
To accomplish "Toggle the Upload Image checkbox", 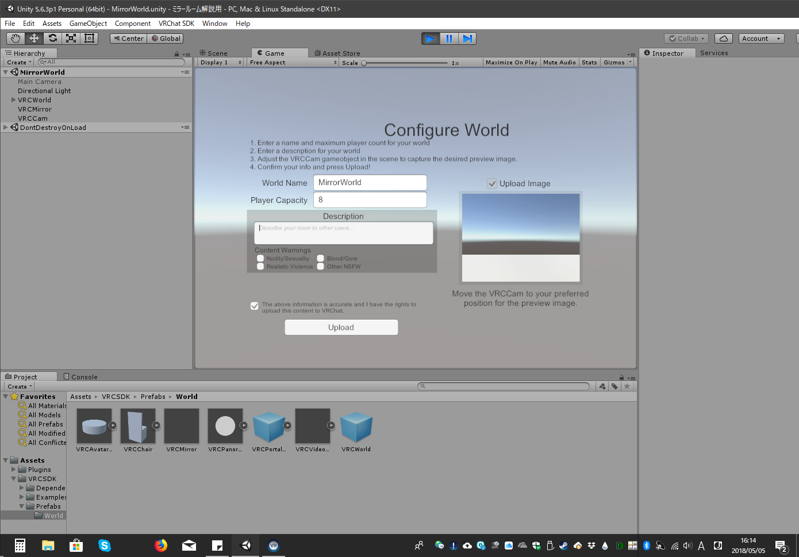I will [x=492, y=183].
